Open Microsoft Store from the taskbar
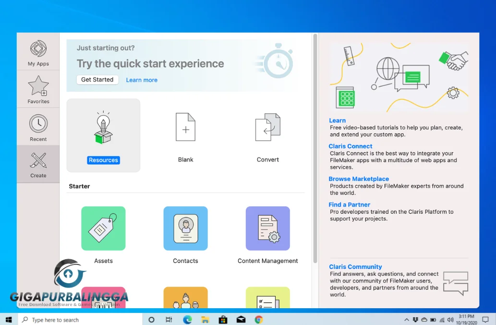The height and width of the screenshot is (325, 496). (223, 320)
